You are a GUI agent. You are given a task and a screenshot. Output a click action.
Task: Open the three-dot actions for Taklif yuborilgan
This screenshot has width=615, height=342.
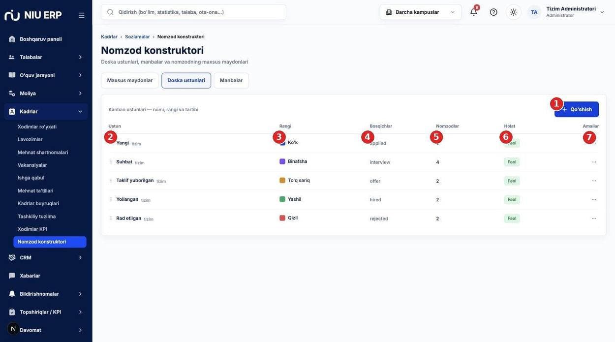pos(594,181)
